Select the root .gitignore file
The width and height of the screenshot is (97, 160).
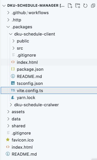(21, 133)
